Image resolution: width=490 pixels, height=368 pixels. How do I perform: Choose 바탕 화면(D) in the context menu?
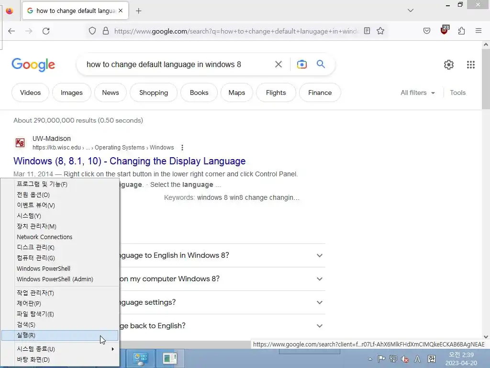60,359
